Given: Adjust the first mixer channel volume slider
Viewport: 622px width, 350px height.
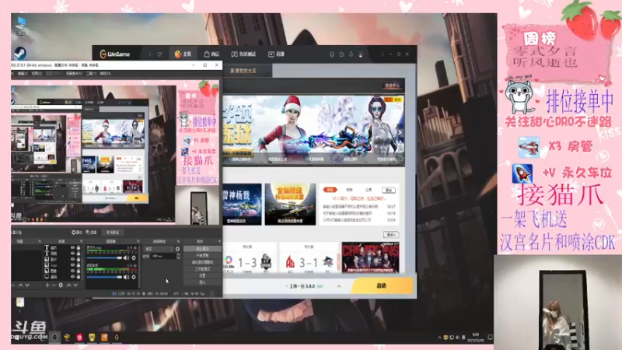Looking at the screenshot, I should click(104, 258).
